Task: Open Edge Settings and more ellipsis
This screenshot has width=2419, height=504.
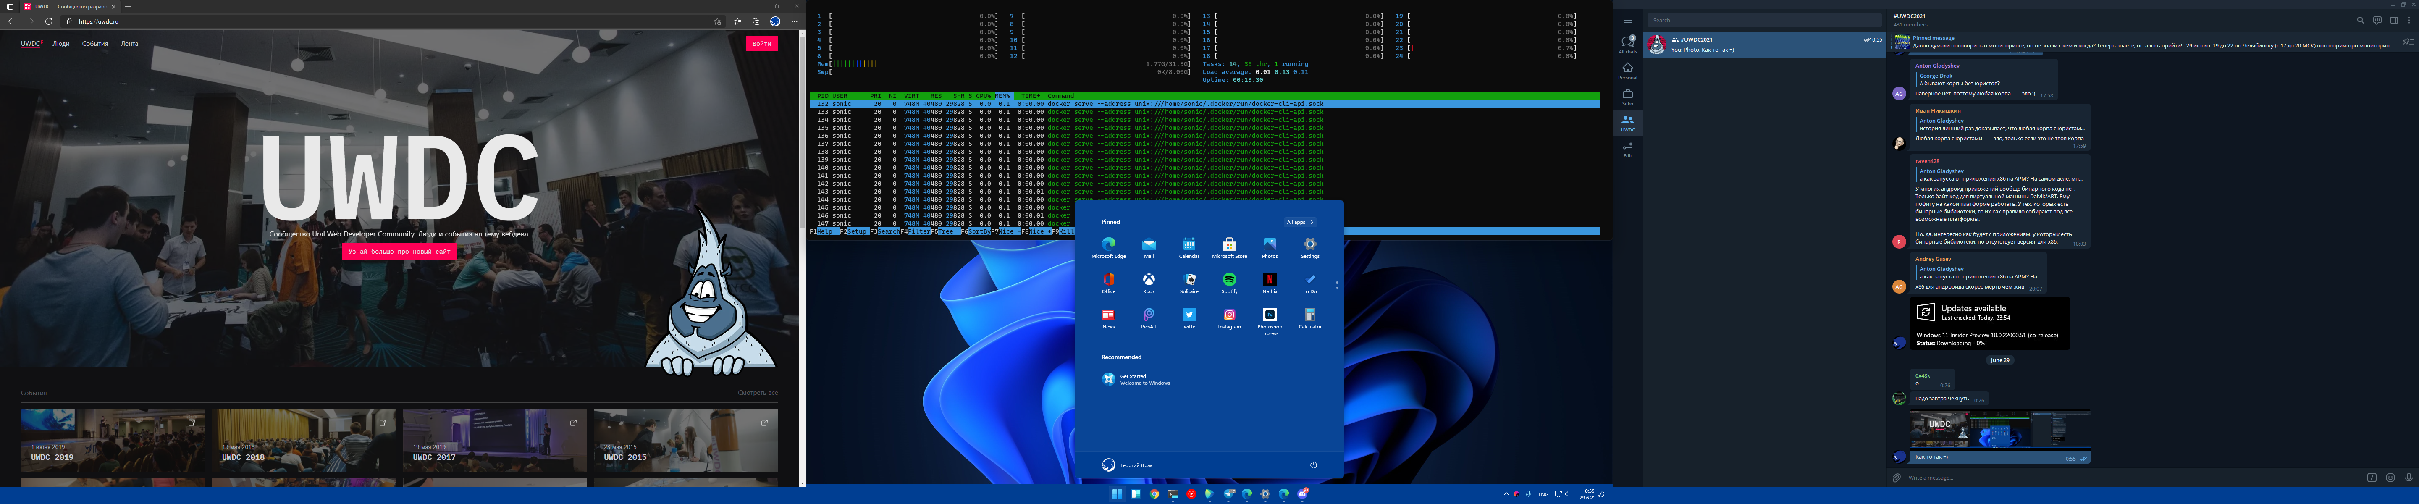Action: 795,21
